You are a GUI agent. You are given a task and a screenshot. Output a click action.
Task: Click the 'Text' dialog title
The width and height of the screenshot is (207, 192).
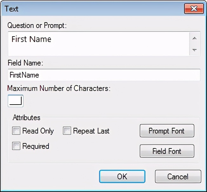click(x=11, y=9)
